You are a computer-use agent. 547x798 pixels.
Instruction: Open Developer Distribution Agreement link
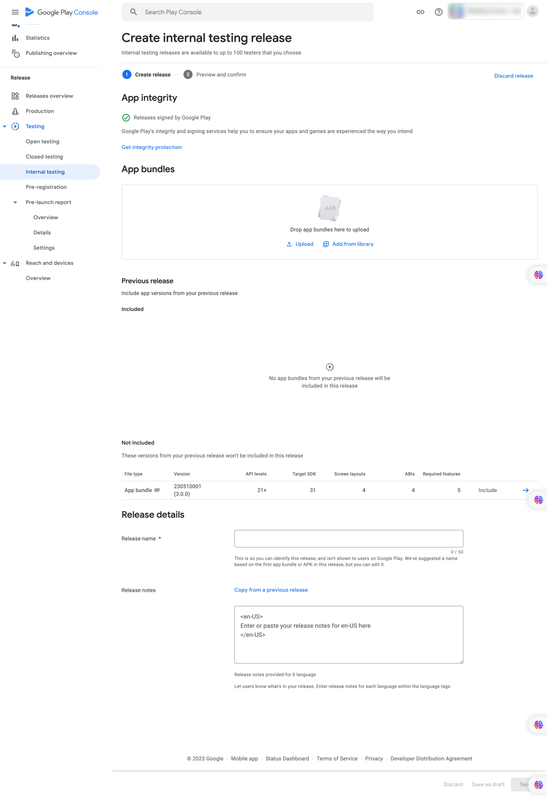click(x=431, y=759)
